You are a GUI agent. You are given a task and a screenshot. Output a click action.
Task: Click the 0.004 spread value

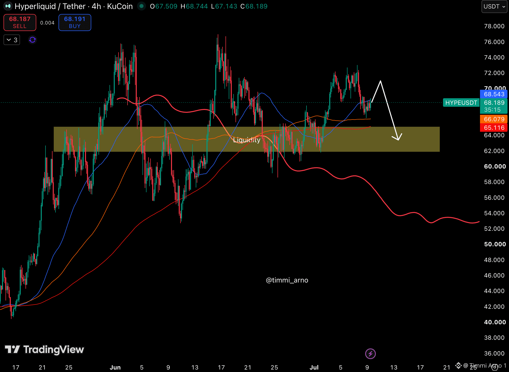[x=47, y=23]
